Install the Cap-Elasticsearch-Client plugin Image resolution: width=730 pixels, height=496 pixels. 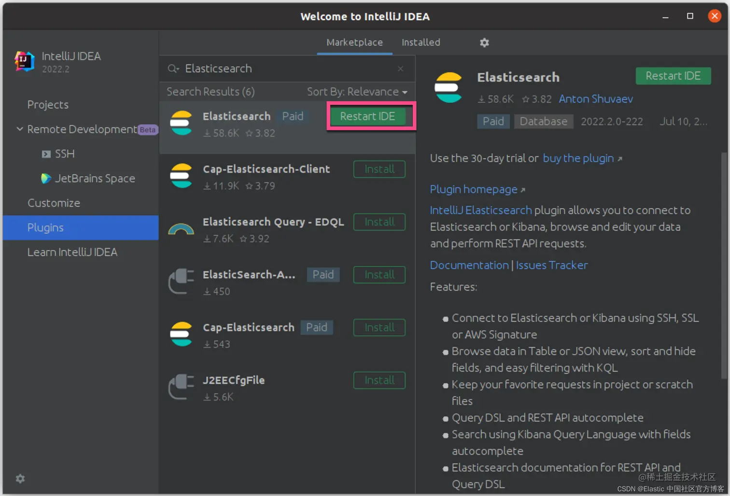click(x=379, y=169)
